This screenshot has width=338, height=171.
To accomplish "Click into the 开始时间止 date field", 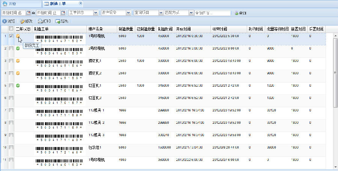I will pos(48,13).
